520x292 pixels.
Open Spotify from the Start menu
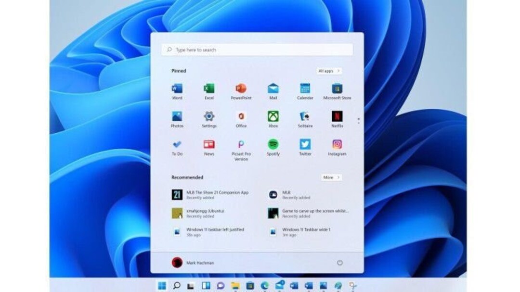[273, 148]
